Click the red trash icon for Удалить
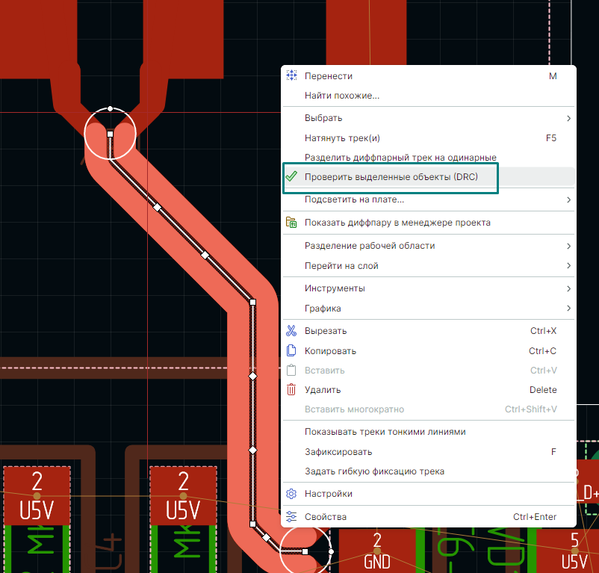599x573 pixels. tap(292, 389)
